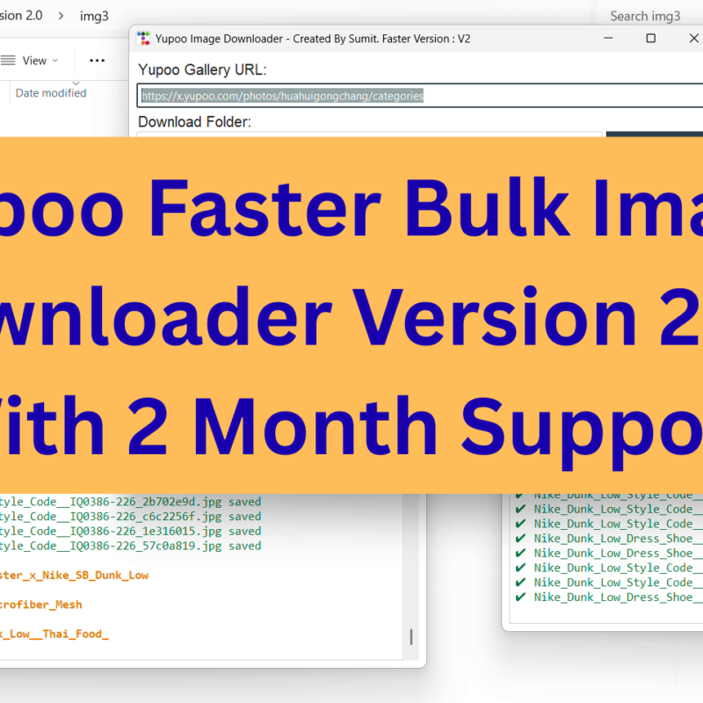
Task: Click the last Nike_Dunk_Low_Dress_Shoe completed entry
Action: (609, 598)
